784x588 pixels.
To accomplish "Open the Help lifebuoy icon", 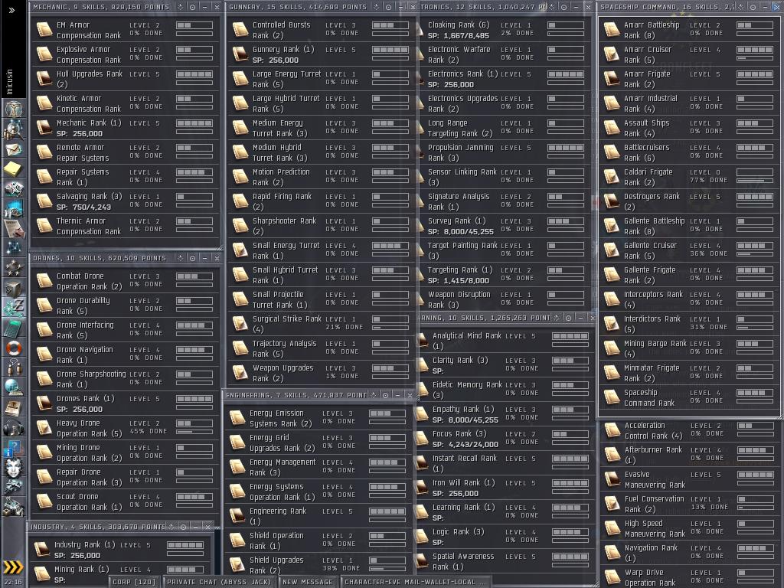I will coord(14,348).
